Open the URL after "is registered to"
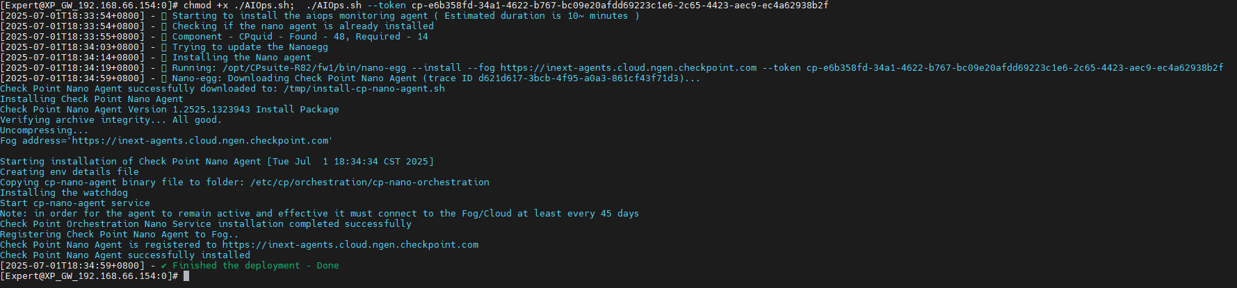Viewport: 1237px width, 288px height. pos(350,245)
